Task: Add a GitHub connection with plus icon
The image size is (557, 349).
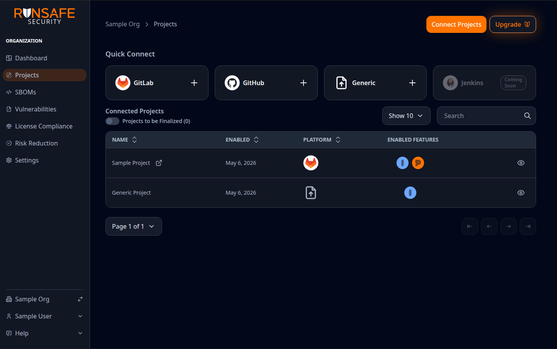Action: click(304, 83)
